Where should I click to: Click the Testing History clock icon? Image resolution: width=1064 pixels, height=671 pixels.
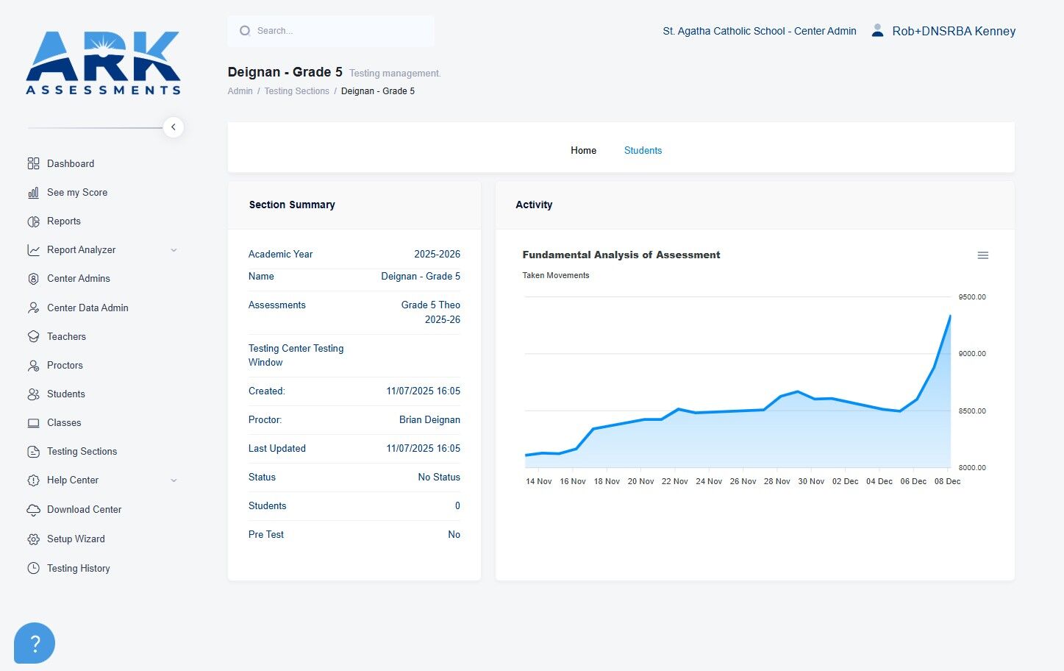coord(33,568)
